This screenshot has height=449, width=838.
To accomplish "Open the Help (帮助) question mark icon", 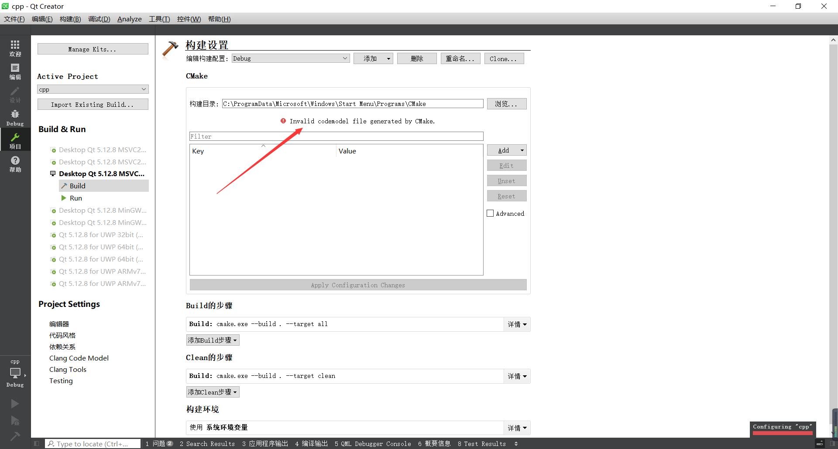I will (15, 164).
